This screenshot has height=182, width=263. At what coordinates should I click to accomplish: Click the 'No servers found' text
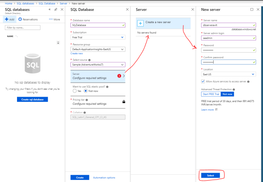coord(147,33)
